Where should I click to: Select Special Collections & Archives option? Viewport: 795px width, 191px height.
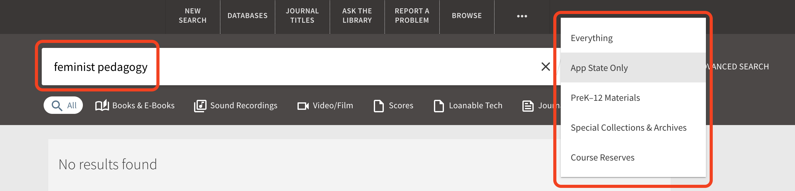[628, 128]
